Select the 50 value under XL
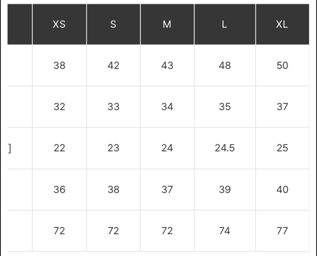The width and height of the screenshot is (317, 256). pyautogui.click(x=282, y=66)
